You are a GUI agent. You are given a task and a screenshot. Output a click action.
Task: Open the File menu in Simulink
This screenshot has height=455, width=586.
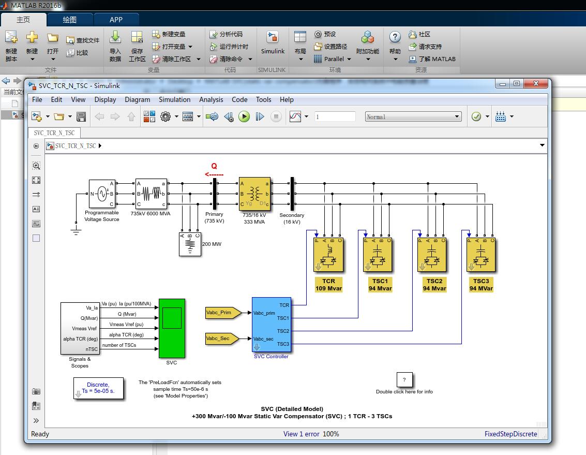tap(37, 99)
